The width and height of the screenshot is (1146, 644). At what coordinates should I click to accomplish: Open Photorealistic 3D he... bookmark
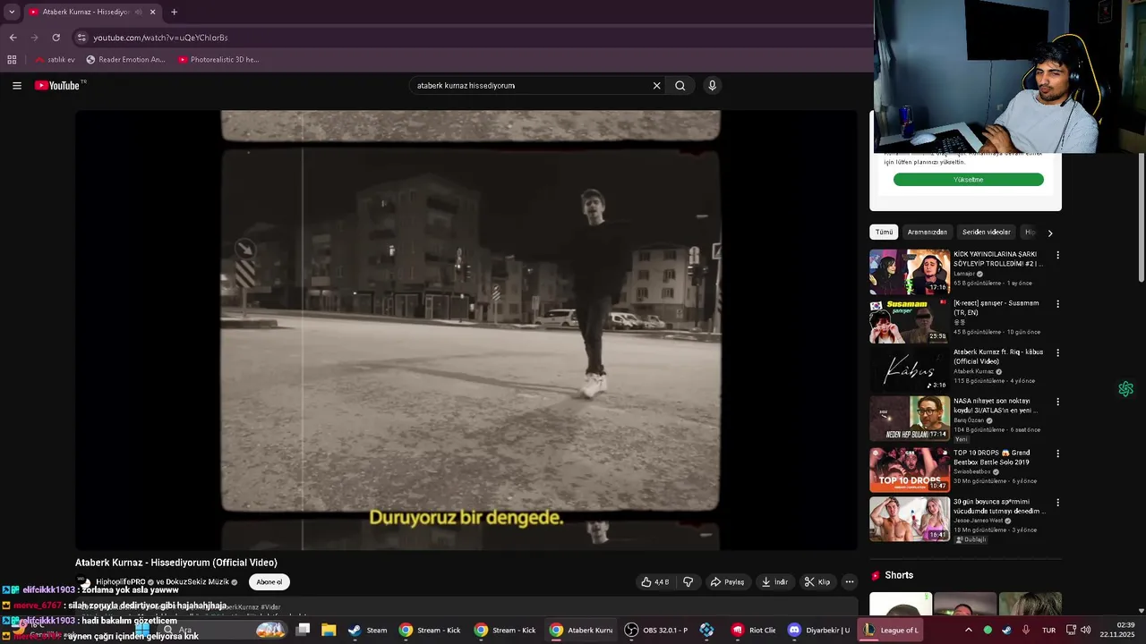tap(218, 60)
